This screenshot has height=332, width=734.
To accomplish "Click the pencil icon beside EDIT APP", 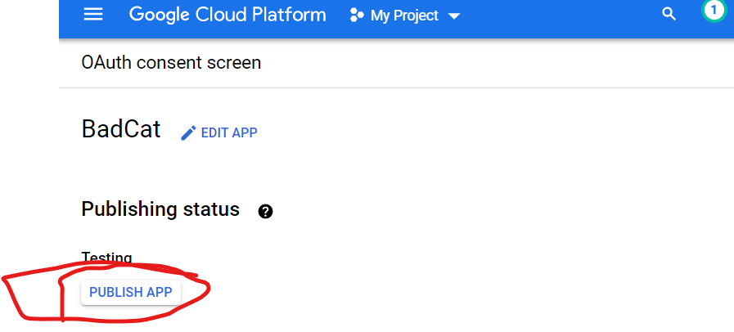I will (188, 132).
